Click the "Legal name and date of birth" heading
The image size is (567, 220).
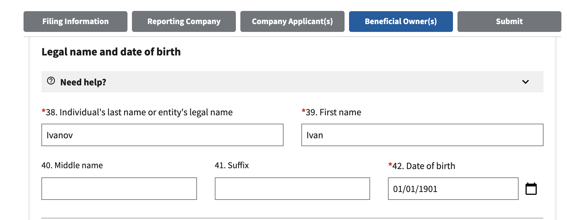(x=111, y=52)
